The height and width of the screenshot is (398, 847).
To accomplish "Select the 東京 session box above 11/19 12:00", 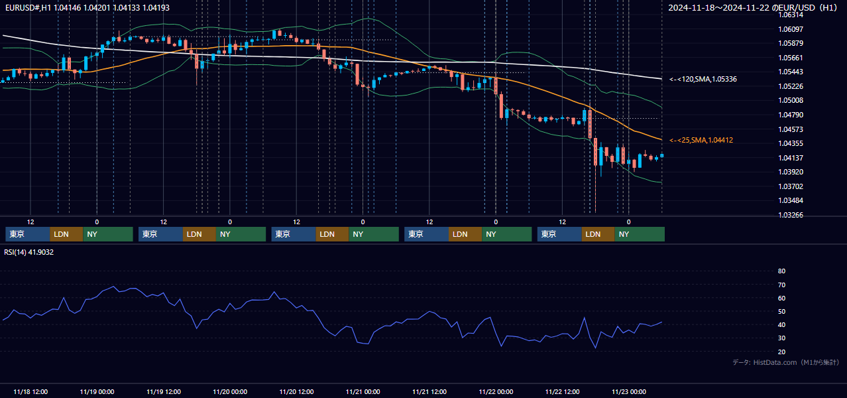I will [x=160, y=234].
